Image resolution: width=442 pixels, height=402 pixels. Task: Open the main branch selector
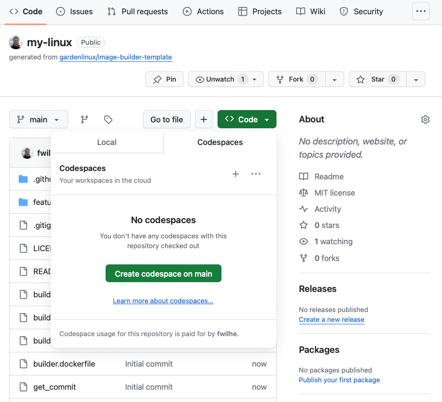(x=39, y=119)
